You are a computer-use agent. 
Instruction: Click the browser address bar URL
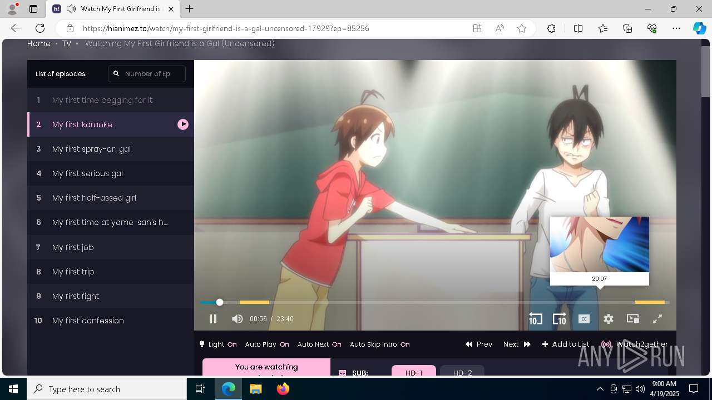point(226,28)
